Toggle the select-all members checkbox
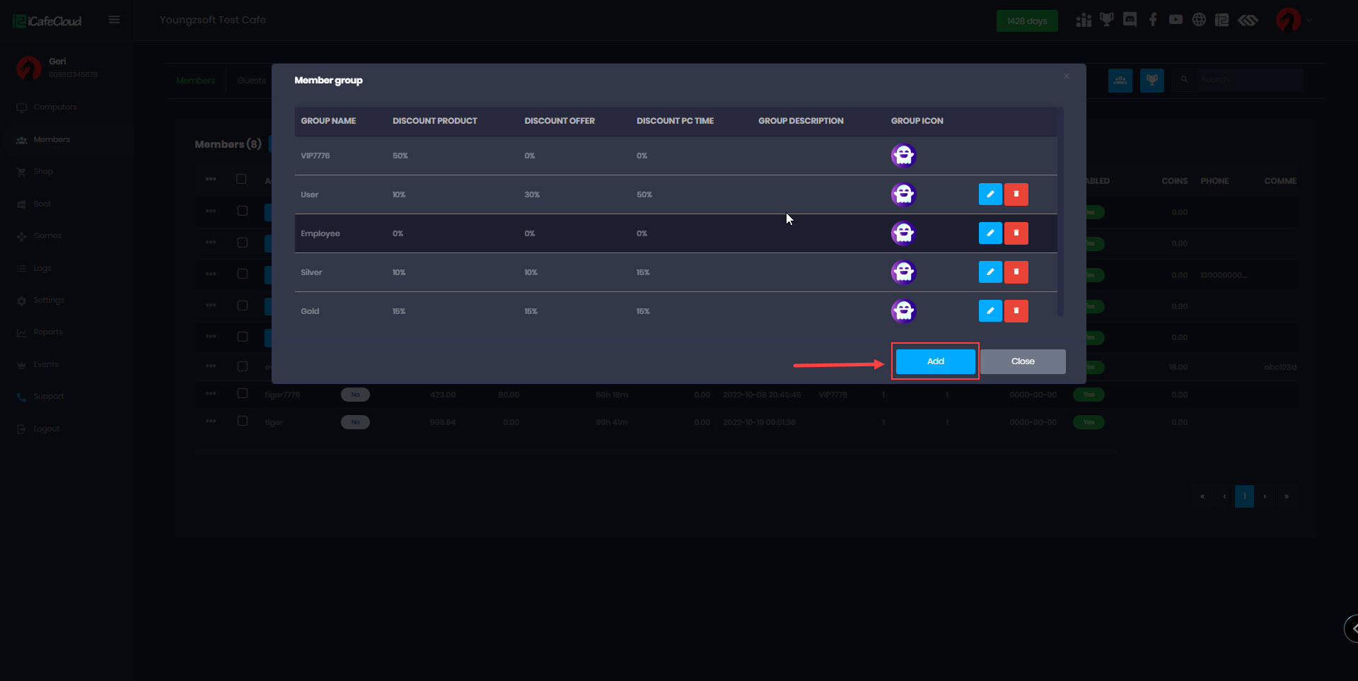This screenshot has width=1358, height=681. pyautogui.click(x=241, y=179)
